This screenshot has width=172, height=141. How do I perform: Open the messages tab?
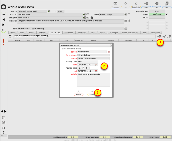coord(114,33)
